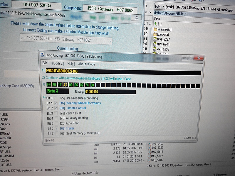
Task: Open the J533 Gateway module dropdown in Recode window
Action: (x=66, y=40)
